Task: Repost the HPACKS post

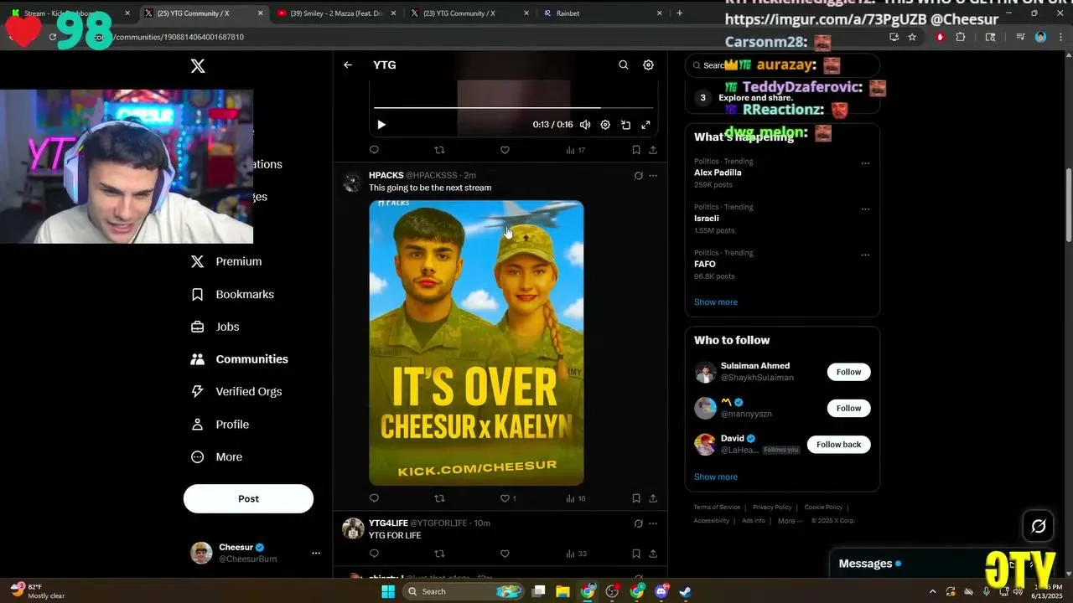Action: click(x=439, y=498)
